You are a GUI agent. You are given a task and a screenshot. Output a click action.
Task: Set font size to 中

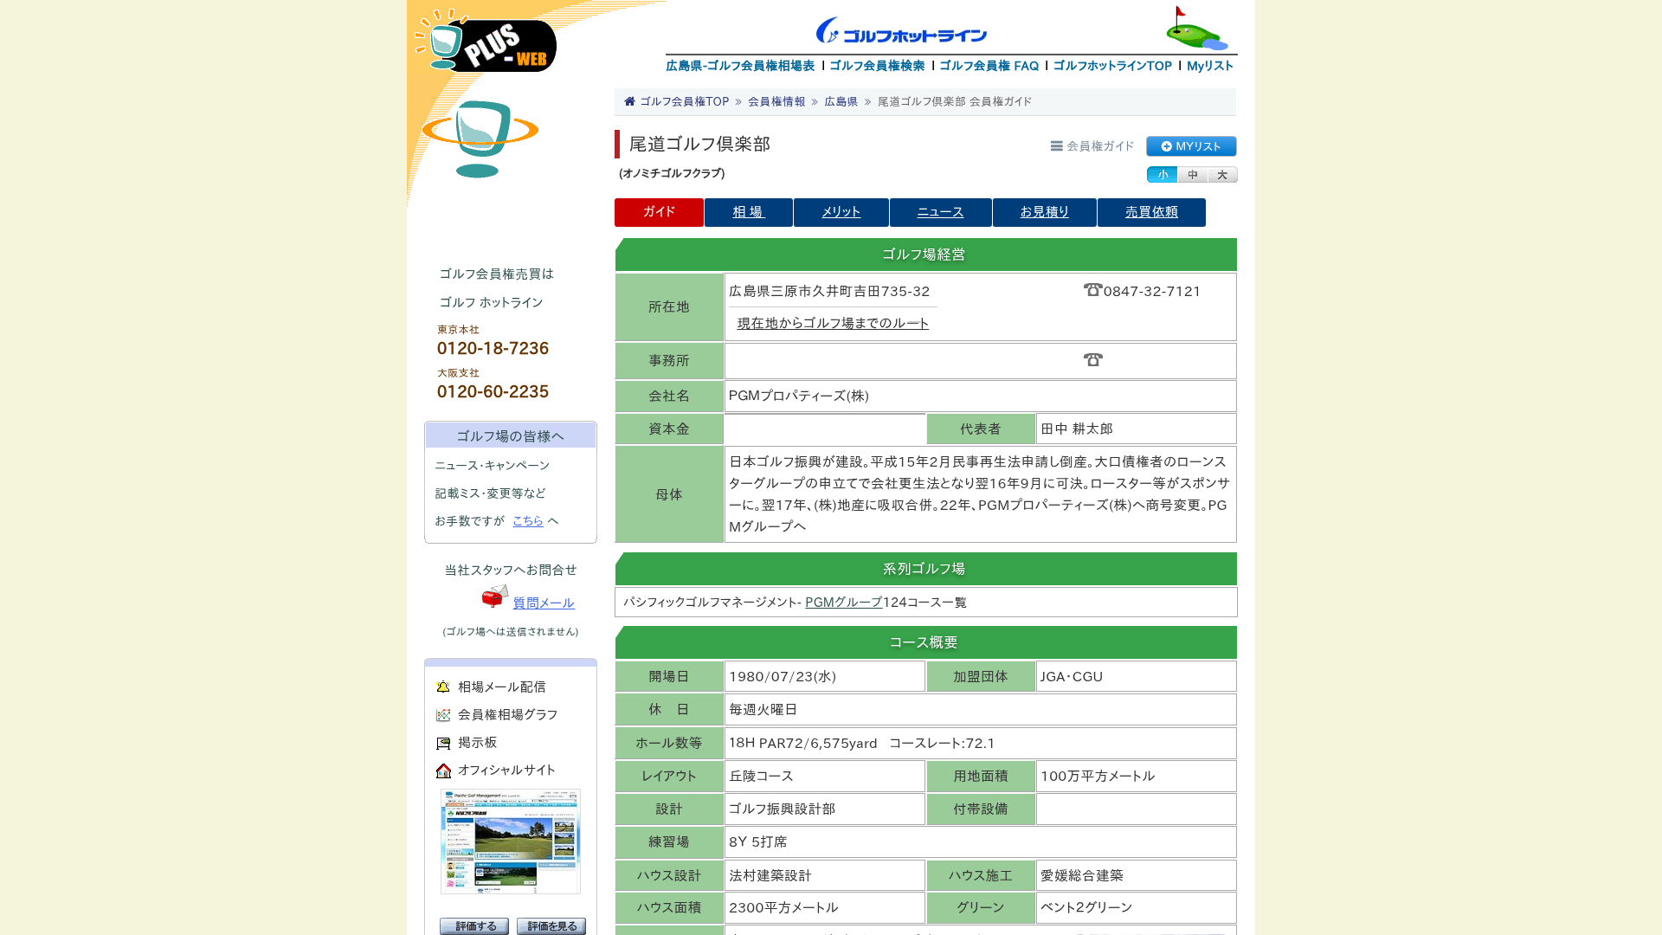[x=1192, y=175]
